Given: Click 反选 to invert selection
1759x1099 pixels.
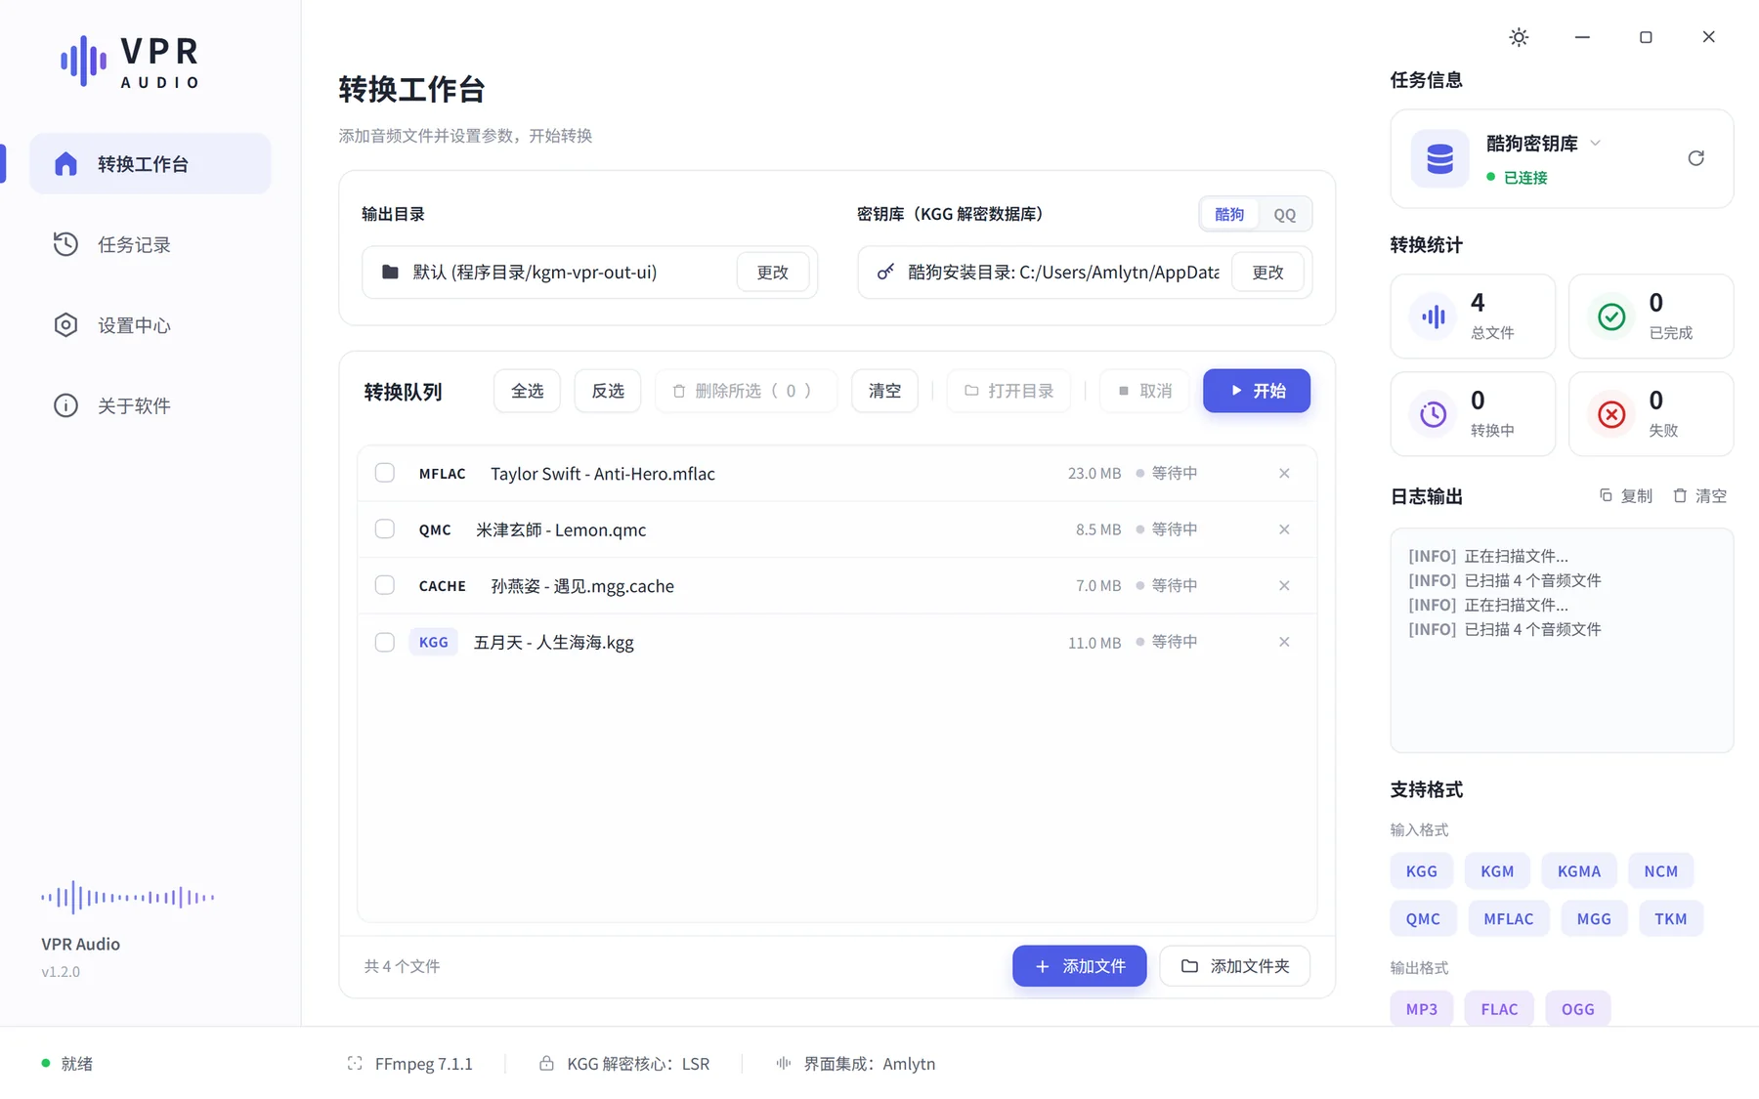Looking at the screenshot, I should coord(608,391).
